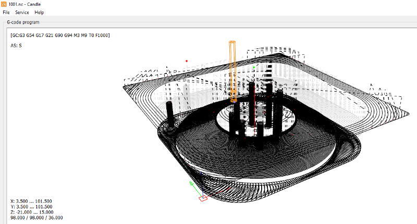Click the Y range text 3.500 ... 101.500
Screen dimensions: 417x224
pos(31,207)
